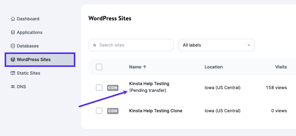Click CDN badge for Kinsta Help Testing Clone
The width and height of the screenshot is (296, 136).
point(113,111)
